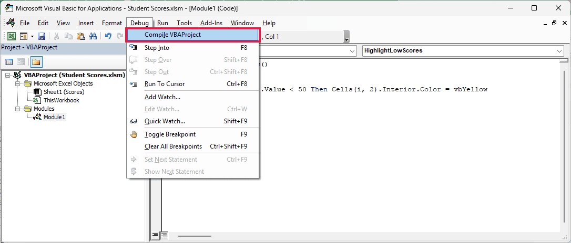Click the Save toolbar icon
The image size is (571, 243).
[x=42, y=36]
